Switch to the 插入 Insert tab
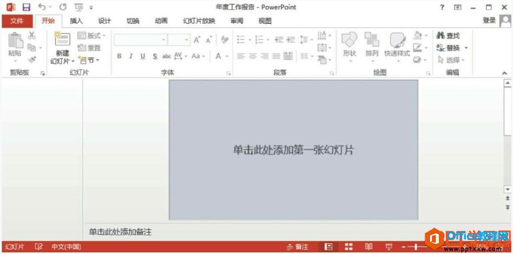The width and height of the screenshot is (513, 254). [76, 21]
